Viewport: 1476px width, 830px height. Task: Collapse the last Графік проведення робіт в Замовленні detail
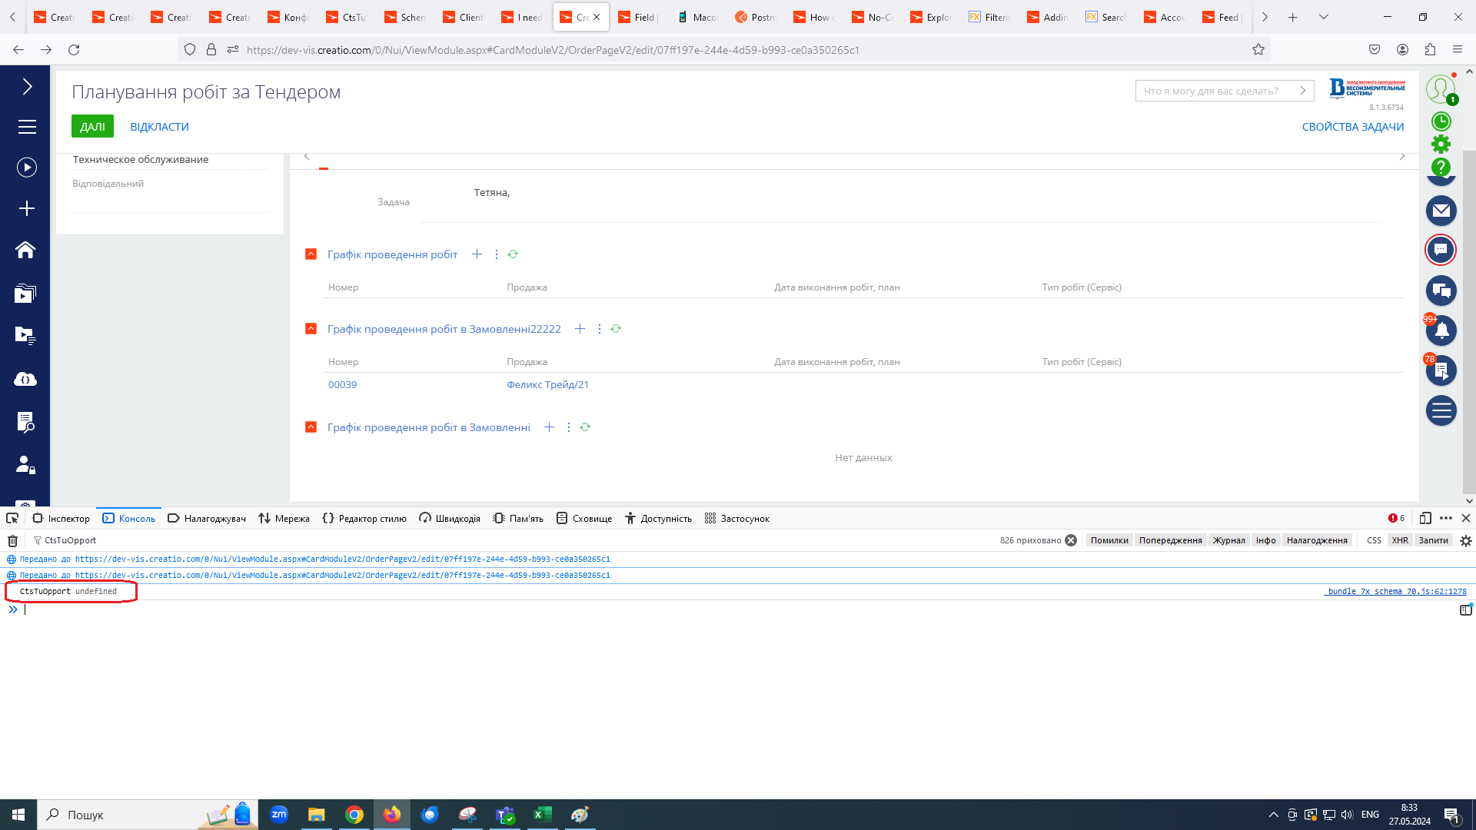coord(311,427)
